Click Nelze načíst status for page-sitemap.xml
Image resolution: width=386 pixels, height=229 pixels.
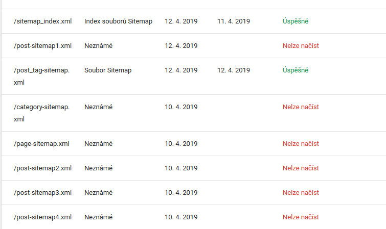tap(301, 143)
